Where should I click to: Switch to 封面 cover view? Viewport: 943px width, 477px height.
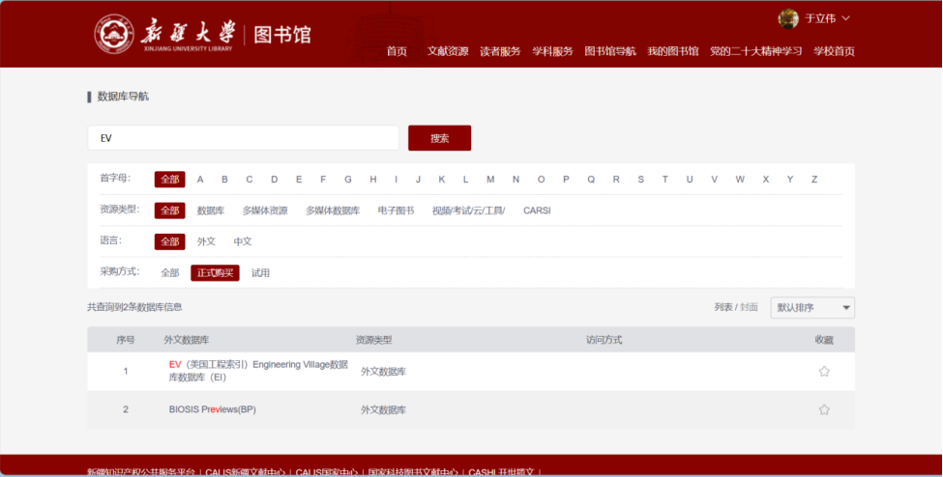tap(749, 307)
